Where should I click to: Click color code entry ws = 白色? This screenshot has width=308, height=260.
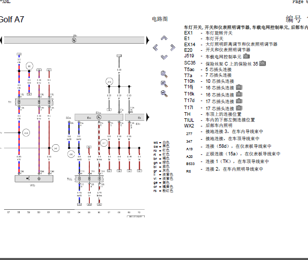coord(161,142)
